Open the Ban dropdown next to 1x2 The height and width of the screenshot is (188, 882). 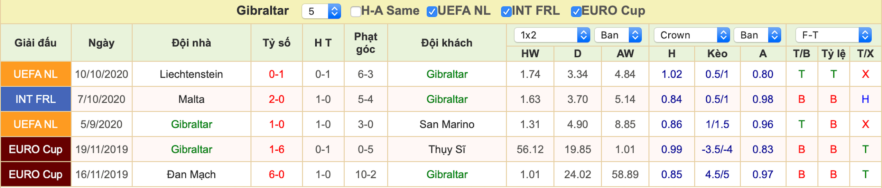pos(618,35)
